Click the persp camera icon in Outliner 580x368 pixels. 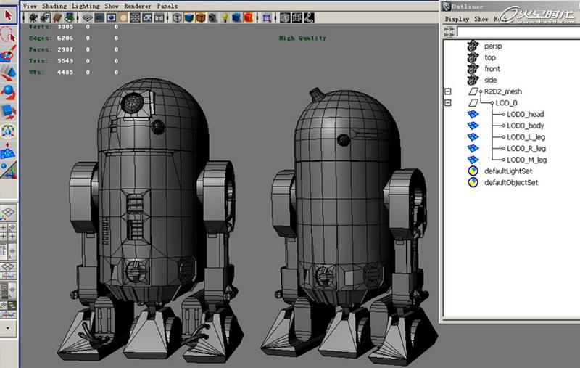[473, 46]
